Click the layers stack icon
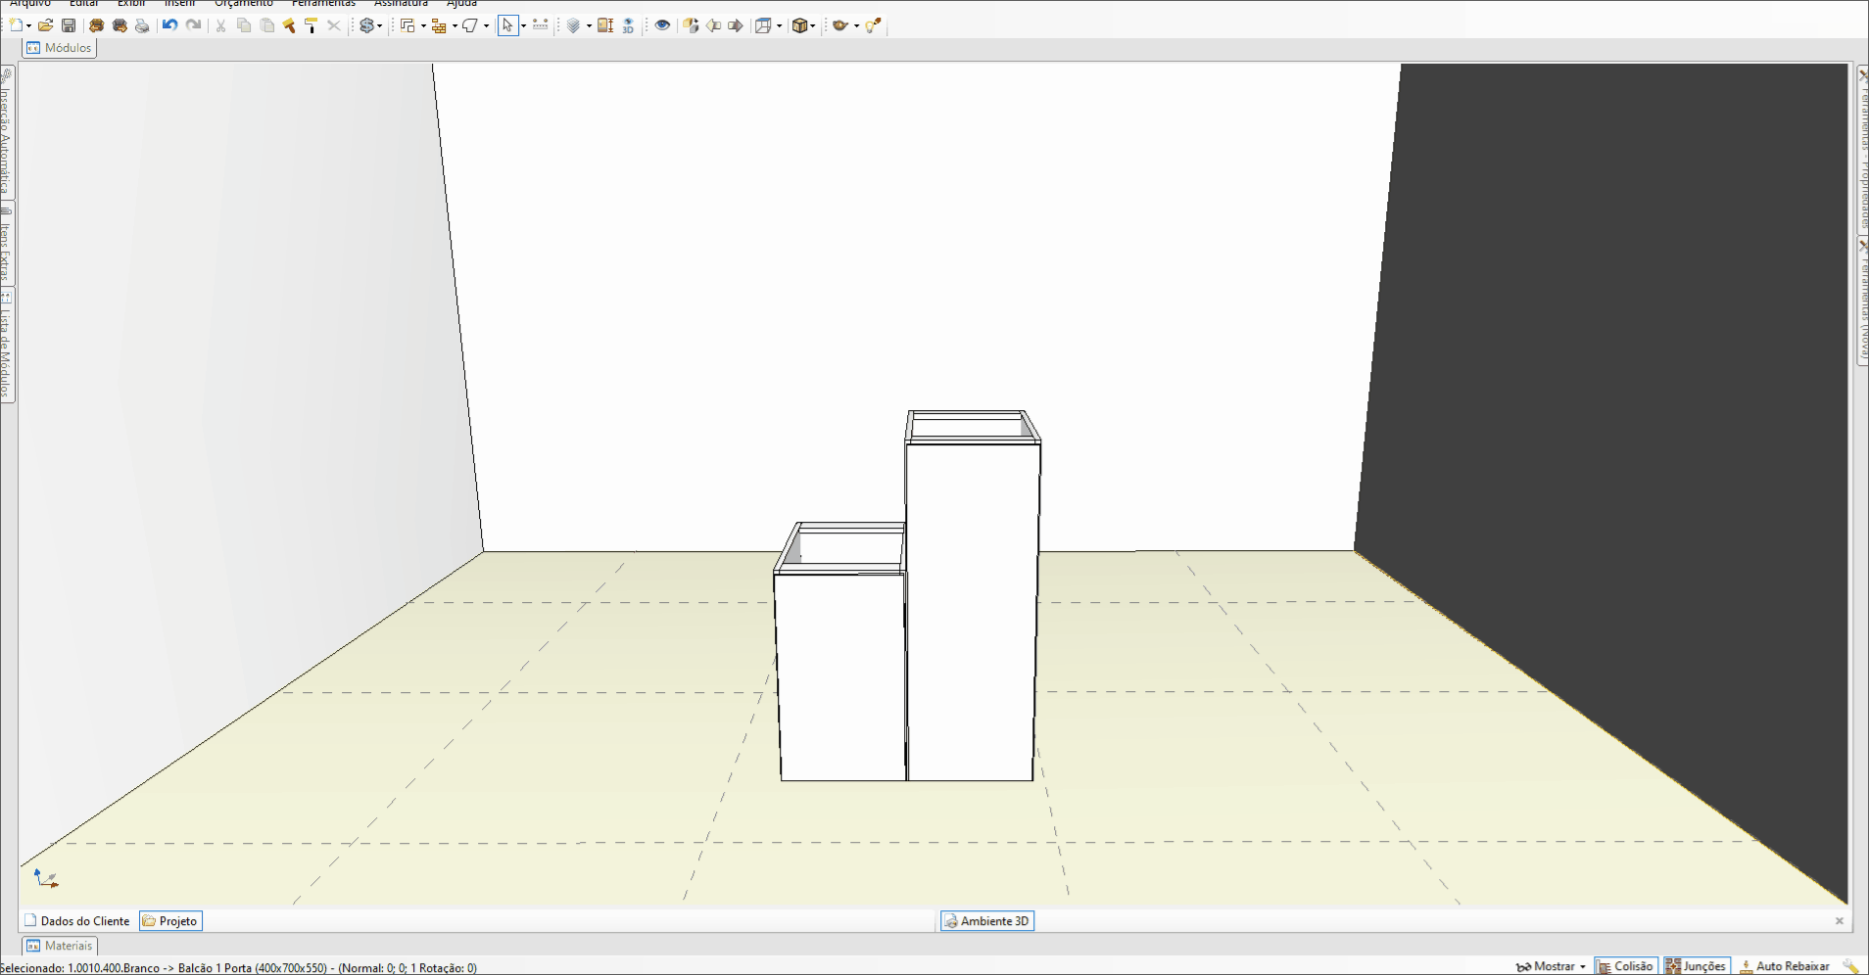This screenshot has width=1869, height=975. pyautogui.click(x=574, y=25)
